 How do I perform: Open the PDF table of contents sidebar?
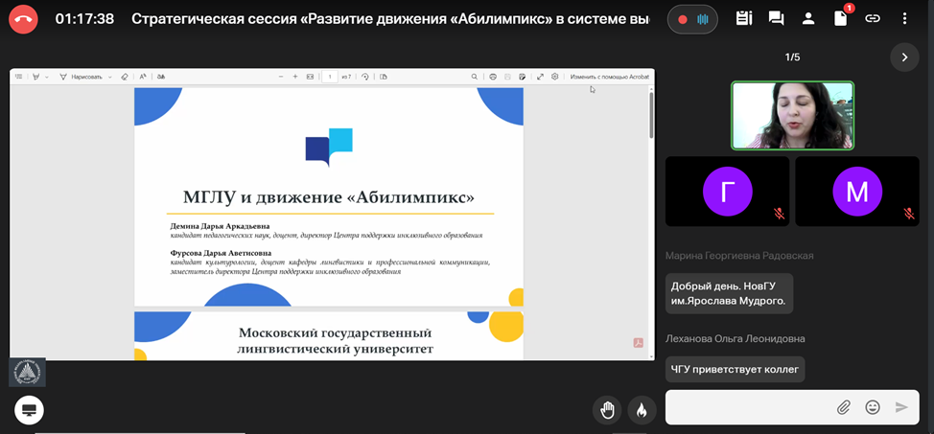pyautogui.click(x=18, y=77)
